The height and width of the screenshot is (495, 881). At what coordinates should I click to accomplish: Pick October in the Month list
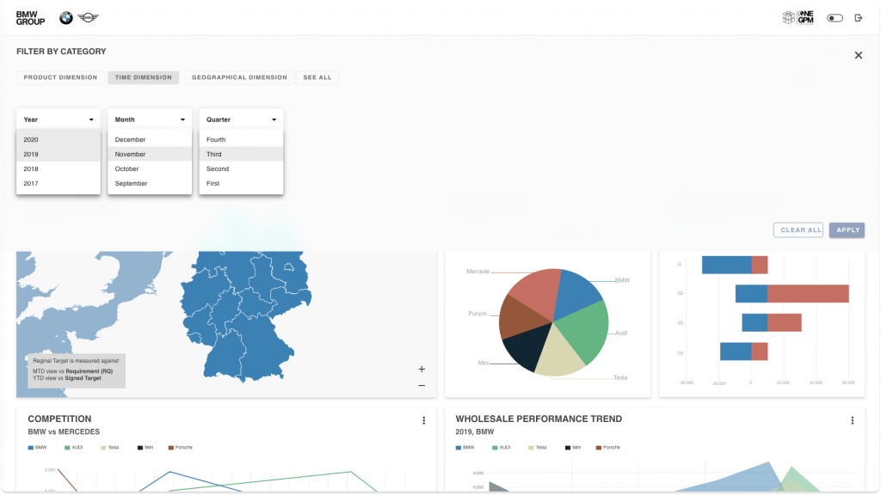[150, 169]
